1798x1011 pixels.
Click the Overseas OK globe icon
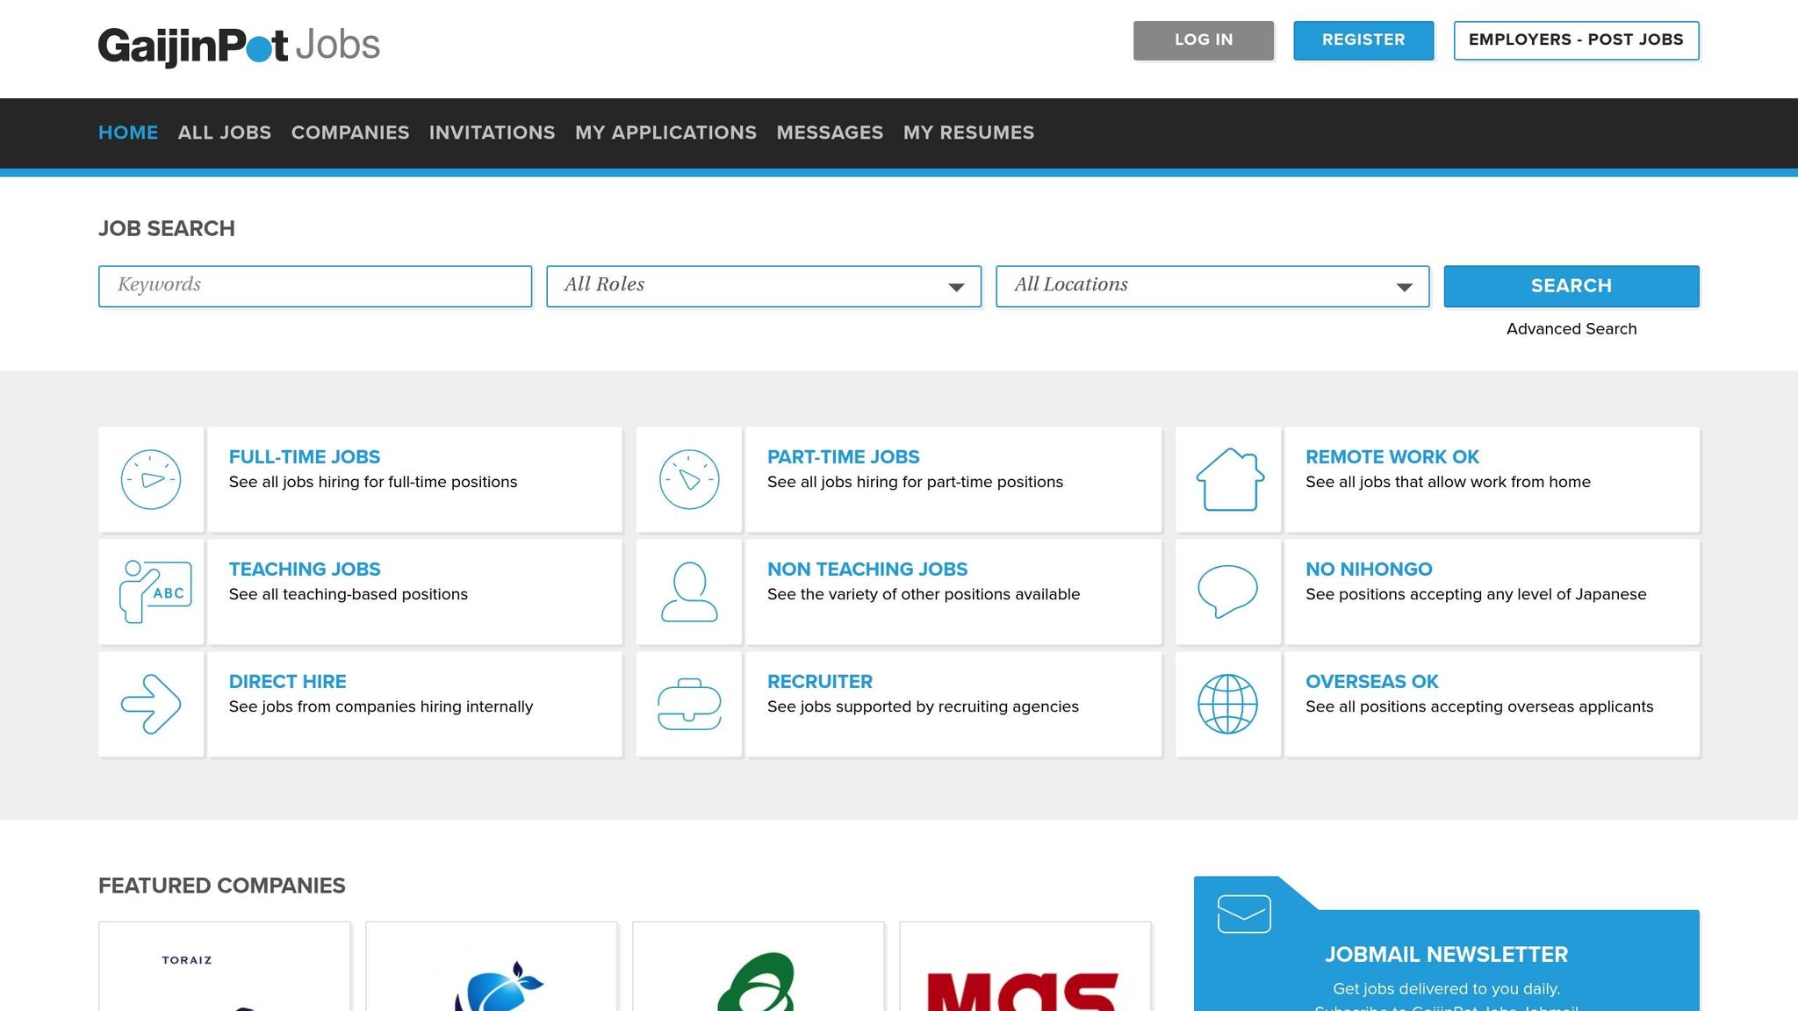coord(1227,704)
